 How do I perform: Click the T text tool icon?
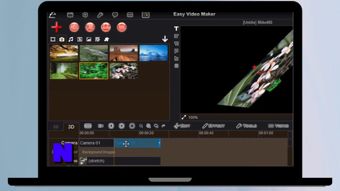[x=176, y=29]
